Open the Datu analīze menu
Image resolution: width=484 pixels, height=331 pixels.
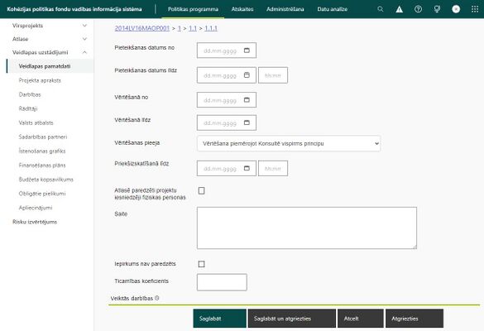pos(332,9)
